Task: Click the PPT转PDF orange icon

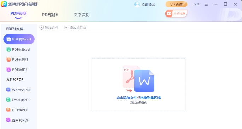Action: 8,110
